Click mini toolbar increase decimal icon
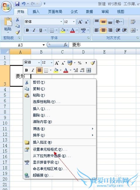Screen dimensions: 140x190 (x=76, y=70)
